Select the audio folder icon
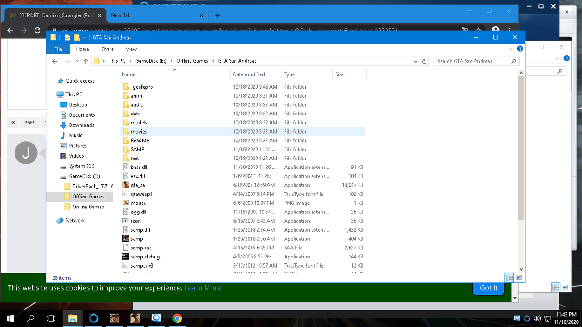Viewport: 582px width, 327px height. (x=126, y=105)
